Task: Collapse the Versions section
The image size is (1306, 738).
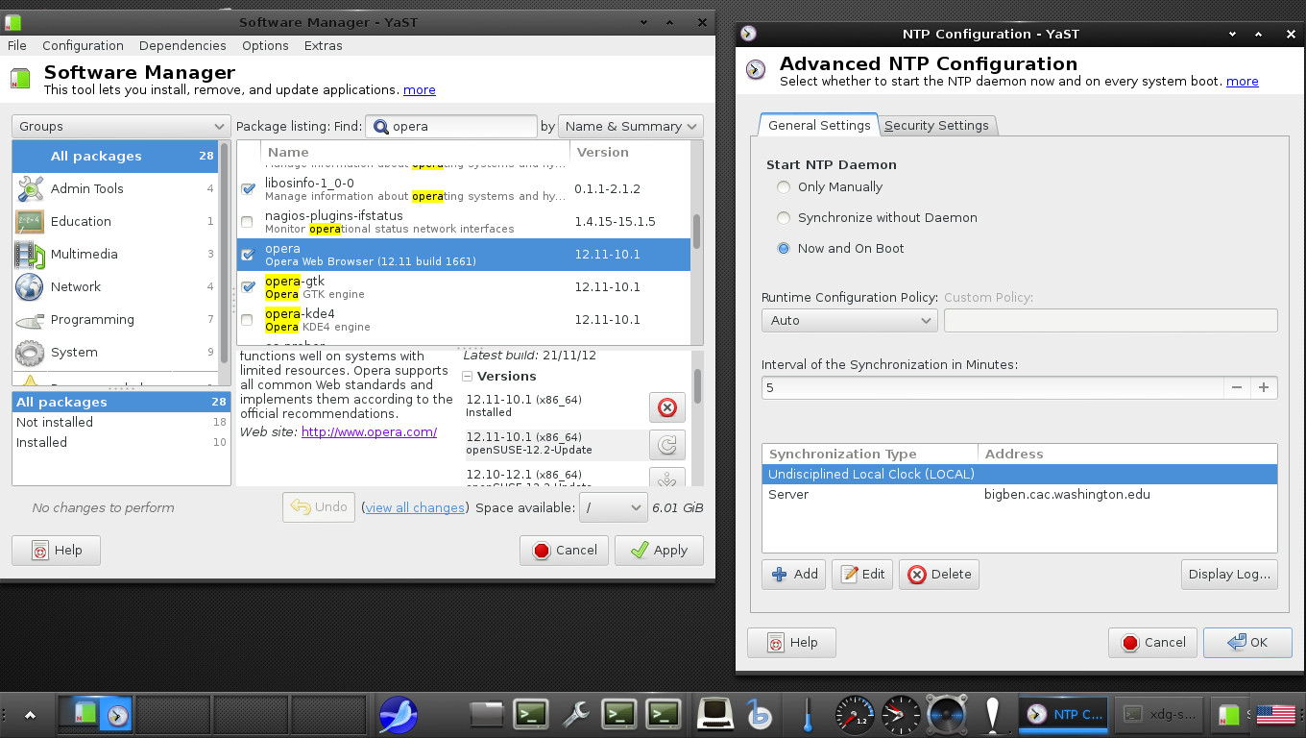Action: click(468, 376)
